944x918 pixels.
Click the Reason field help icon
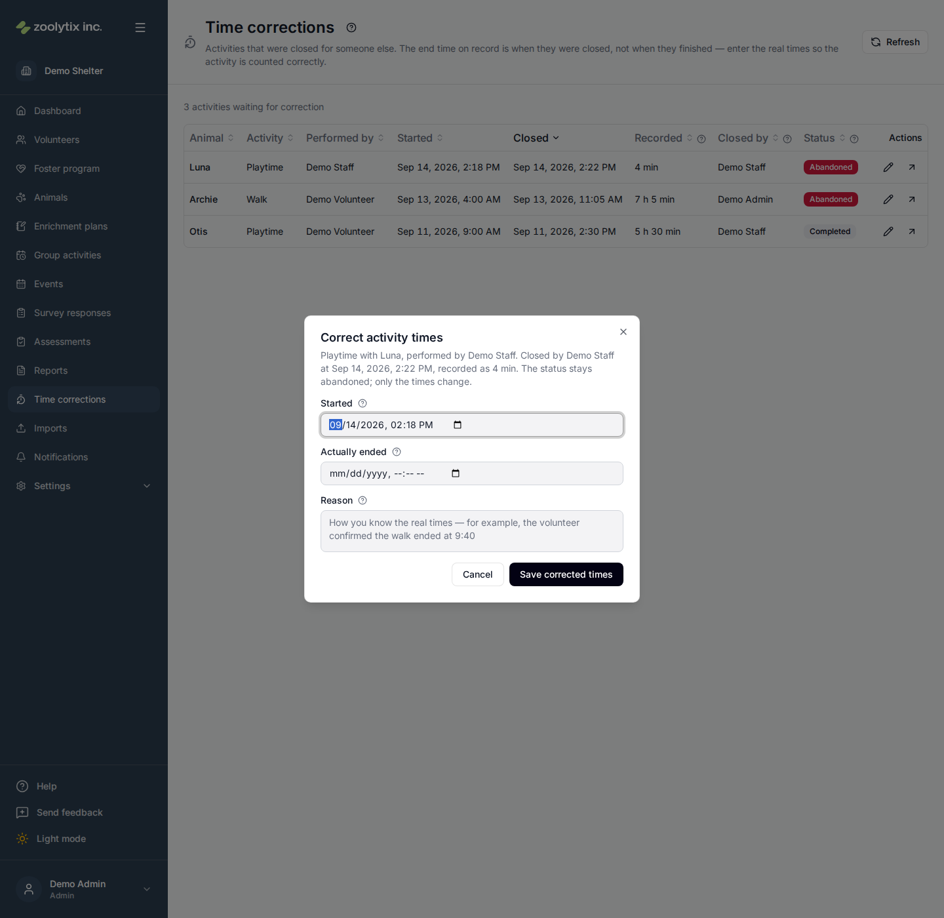(363, 500)
